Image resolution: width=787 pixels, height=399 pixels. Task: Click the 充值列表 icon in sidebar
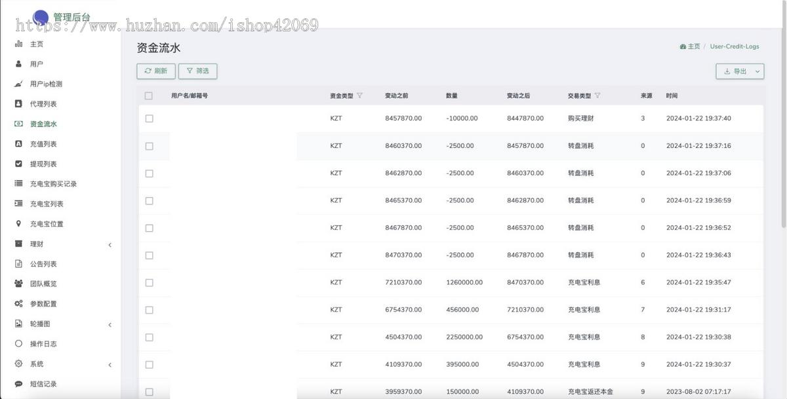18,144
